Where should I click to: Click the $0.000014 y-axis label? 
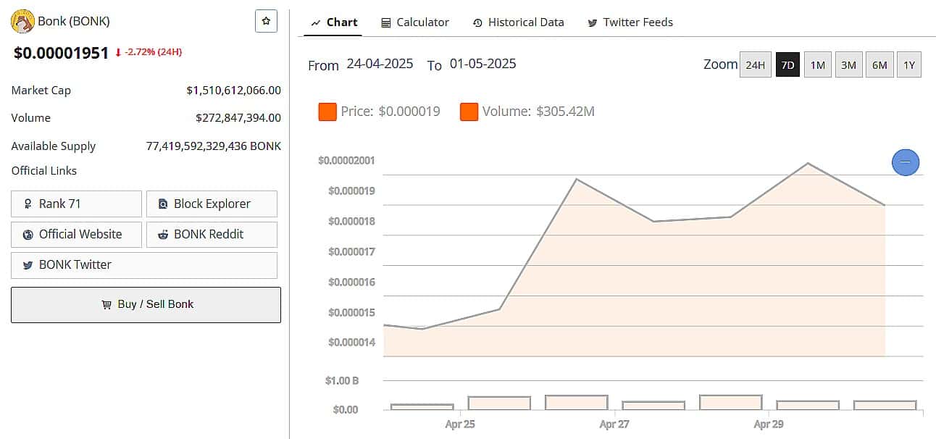pyautogui.click(x=352, y=342)
